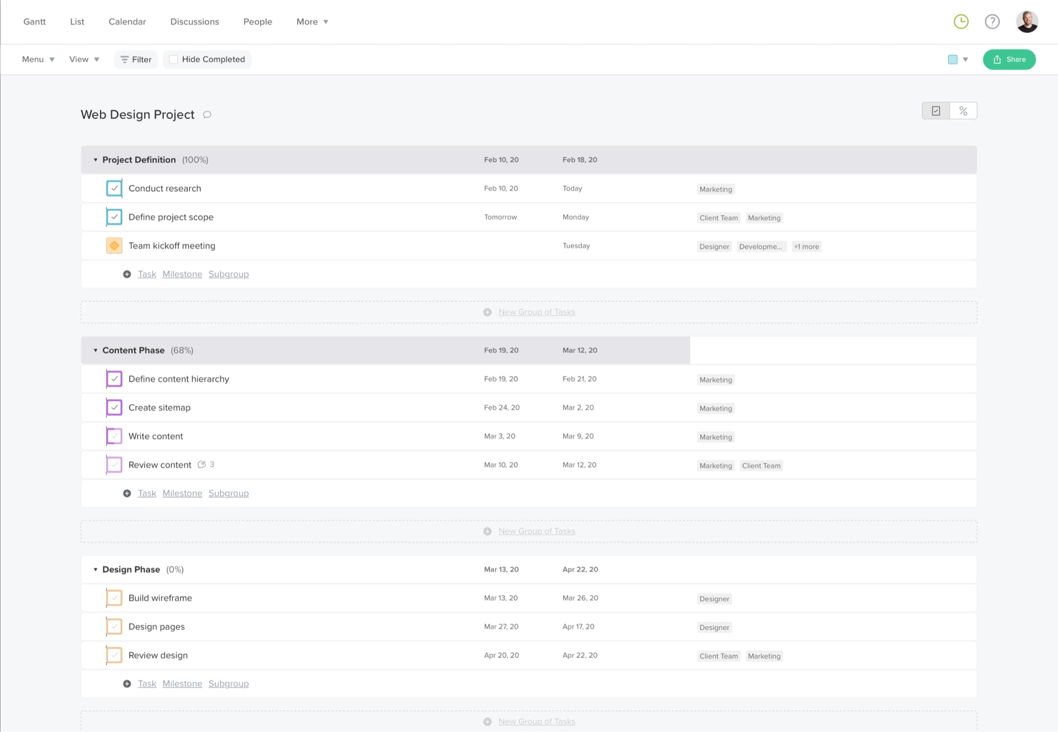The width and height of the screenshot is (1058, 732).
Task: Add Task link under Design Phase
Action: pos(147,683)
